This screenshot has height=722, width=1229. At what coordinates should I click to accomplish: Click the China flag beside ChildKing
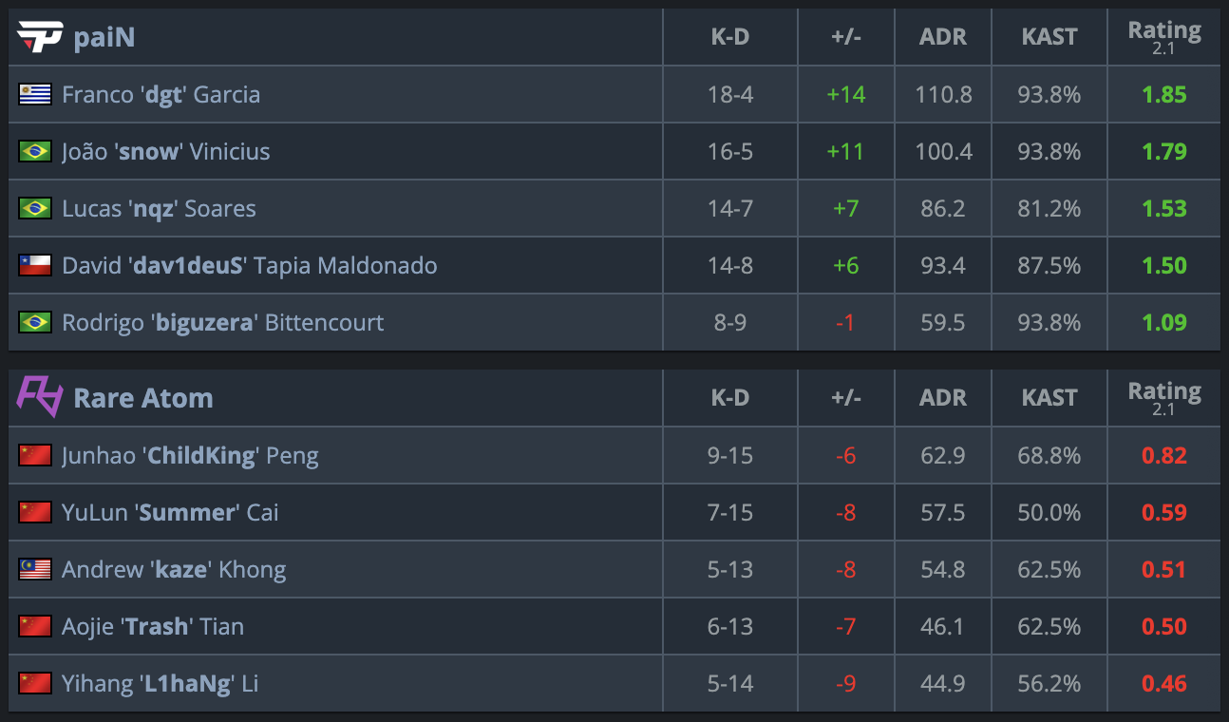coord(35,455)
